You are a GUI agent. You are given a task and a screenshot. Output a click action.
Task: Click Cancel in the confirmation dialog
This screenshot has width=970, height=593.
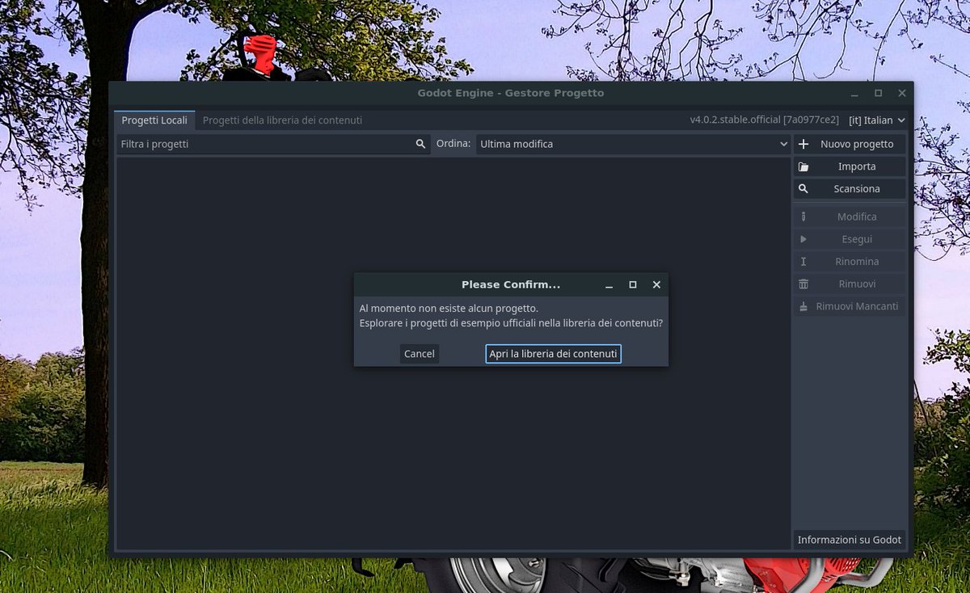419,353
